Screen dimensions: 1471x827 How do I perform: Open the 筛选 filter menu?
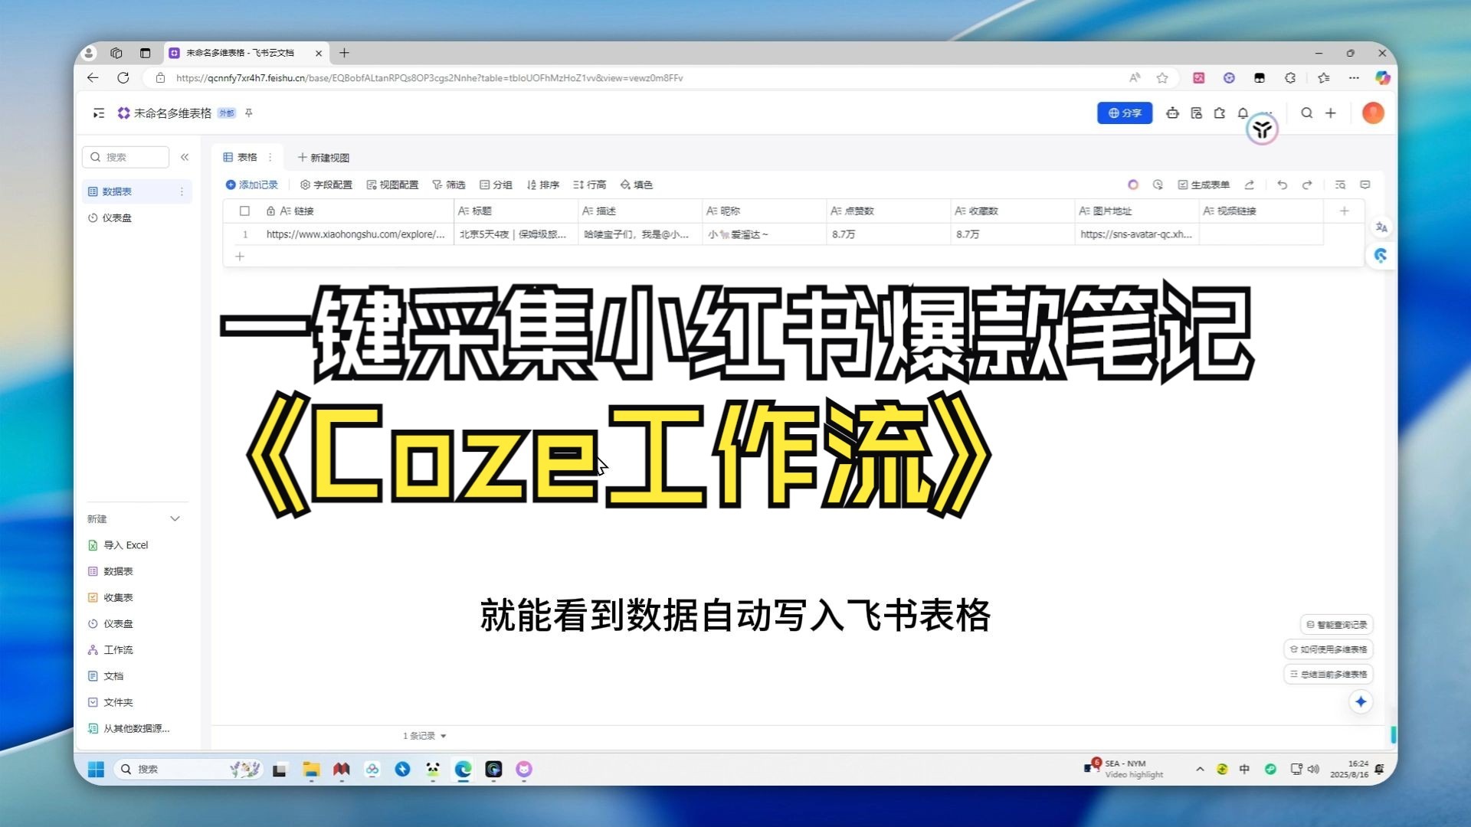(449, 185)
